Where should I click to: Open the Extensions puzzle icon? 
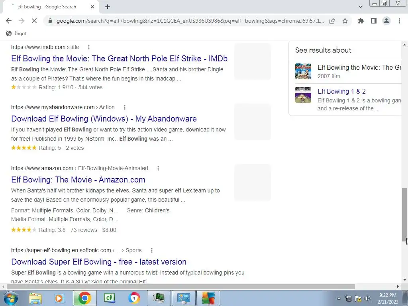tap(361, 21)
